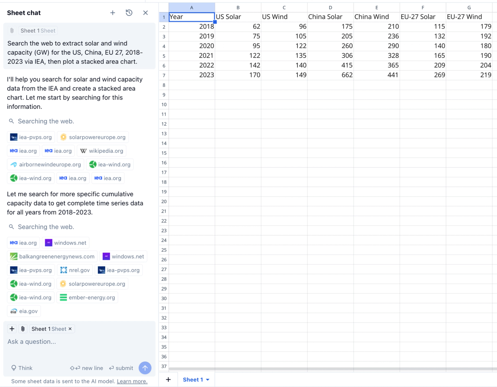Remove the Sheet 1 context chip
Screen dimensions: 497x387
70,329
